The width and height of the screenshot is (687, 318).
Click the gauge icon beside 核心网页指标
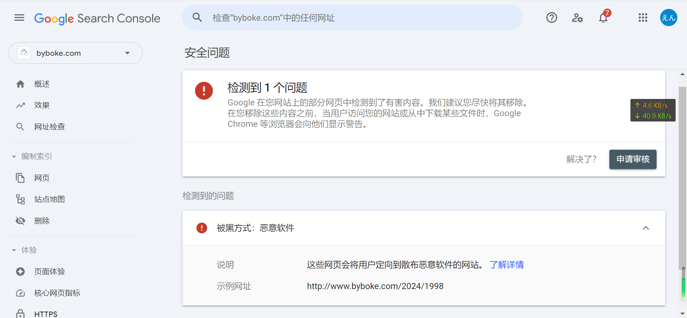coord(20,293)
